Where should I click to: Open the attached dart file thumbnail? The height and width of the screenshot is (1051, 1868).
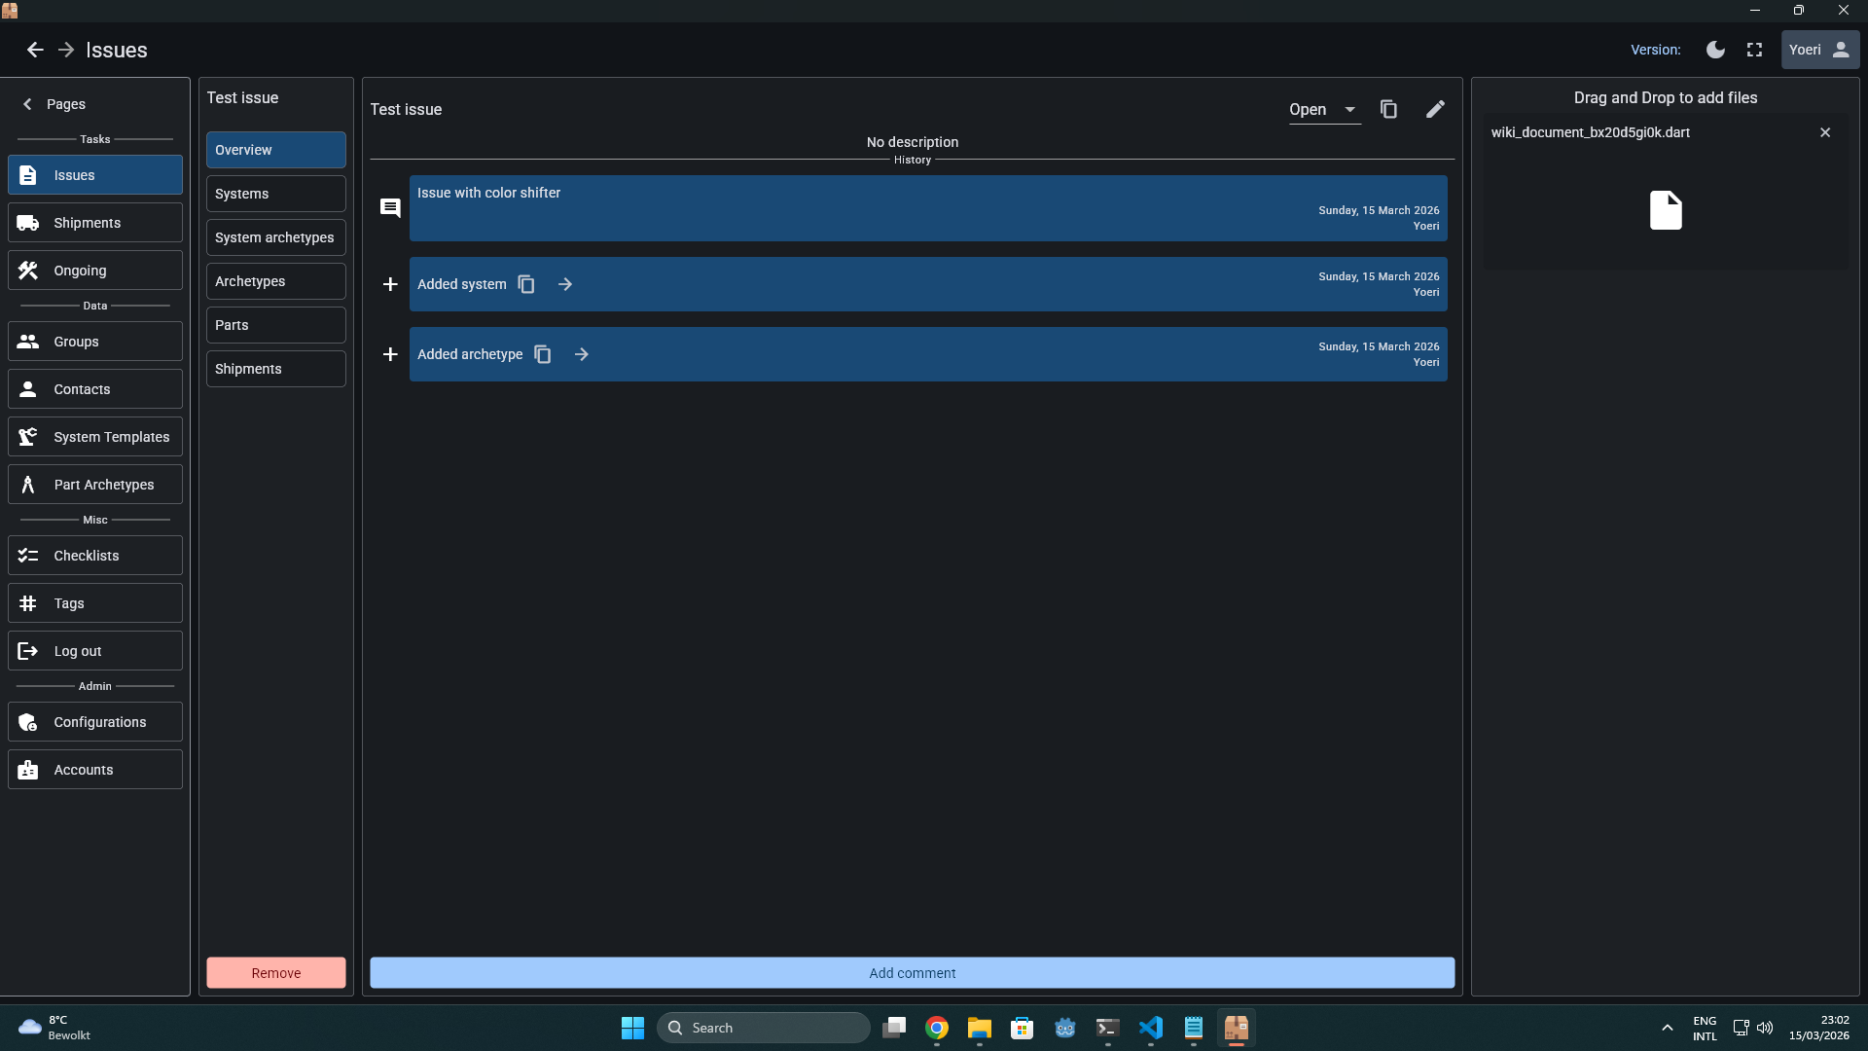1665,210
